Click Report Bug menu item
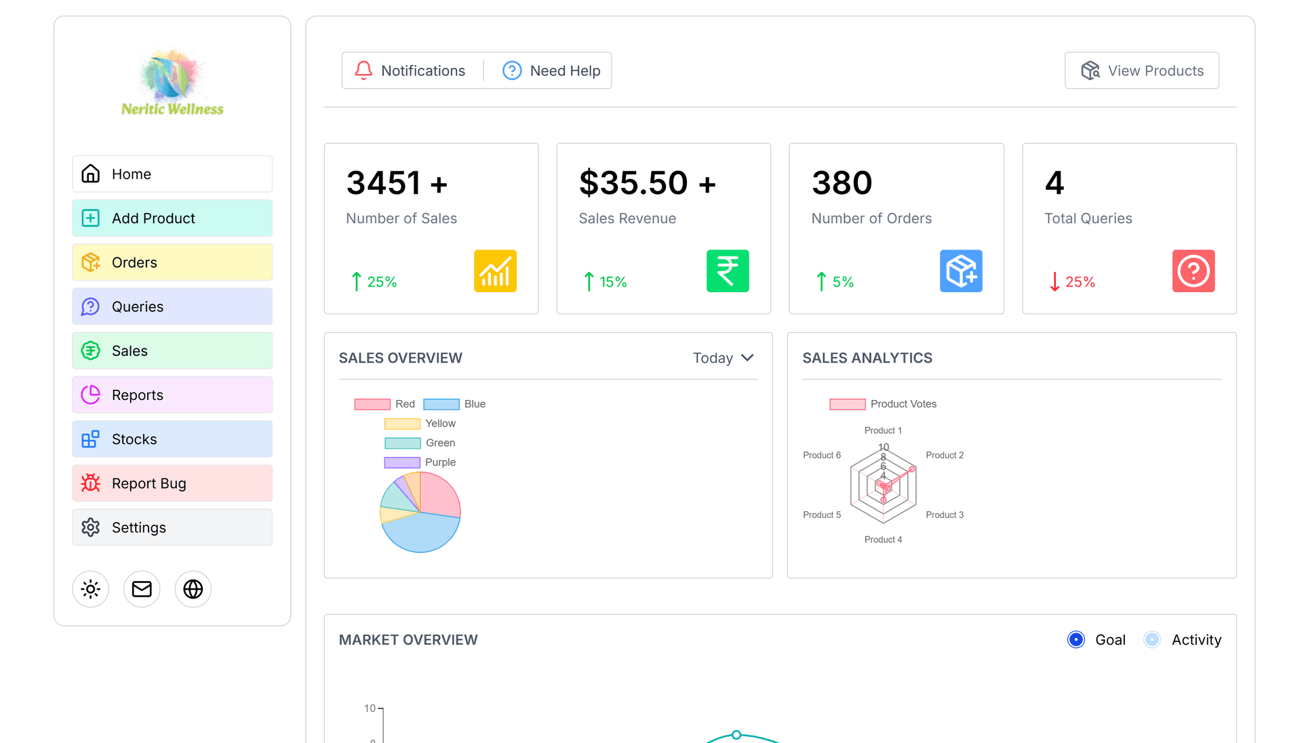 point(172,483)
